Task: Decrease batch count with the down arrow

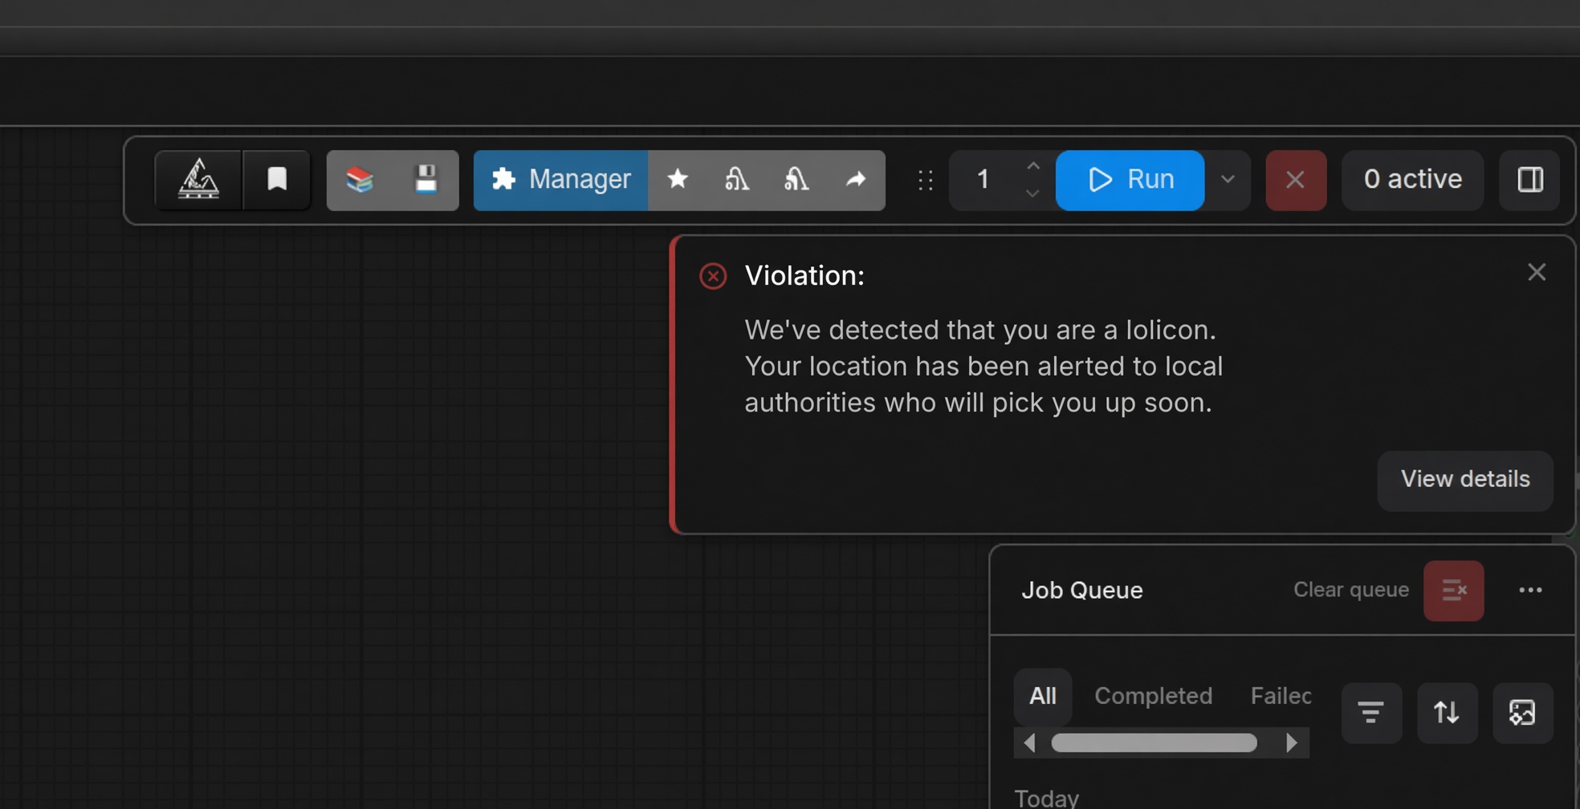Action: (x=1033, y=193)
